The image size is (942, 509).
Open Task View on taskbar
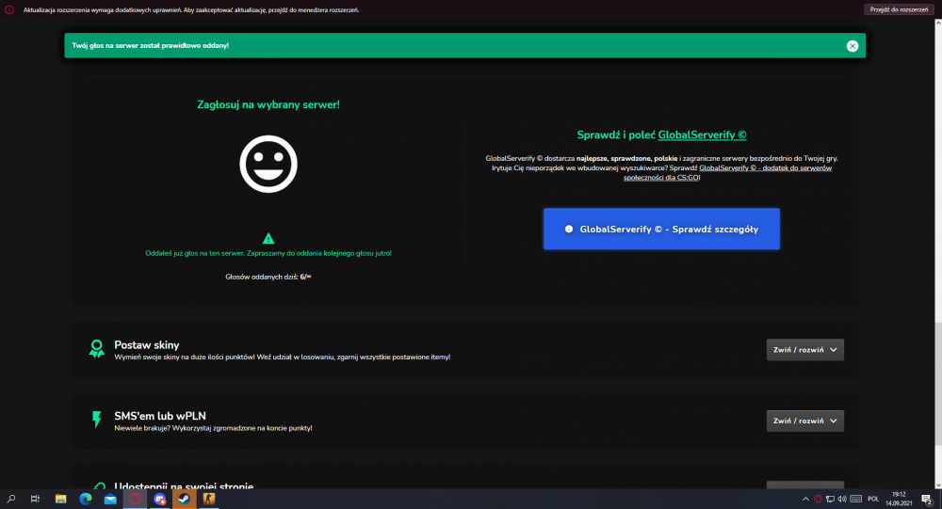pos(36,499)
